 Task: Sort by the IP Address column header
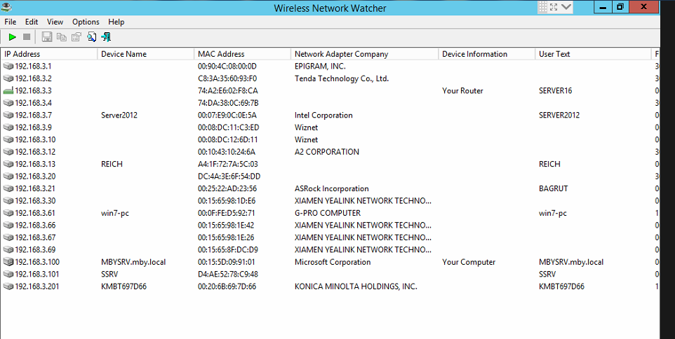click(x=49, y=54)
